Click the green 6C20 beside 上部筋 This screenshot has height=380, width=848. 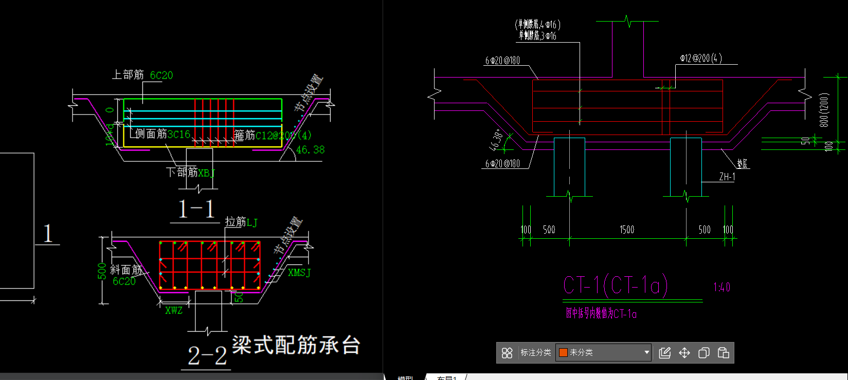click(x=161, y=75)
